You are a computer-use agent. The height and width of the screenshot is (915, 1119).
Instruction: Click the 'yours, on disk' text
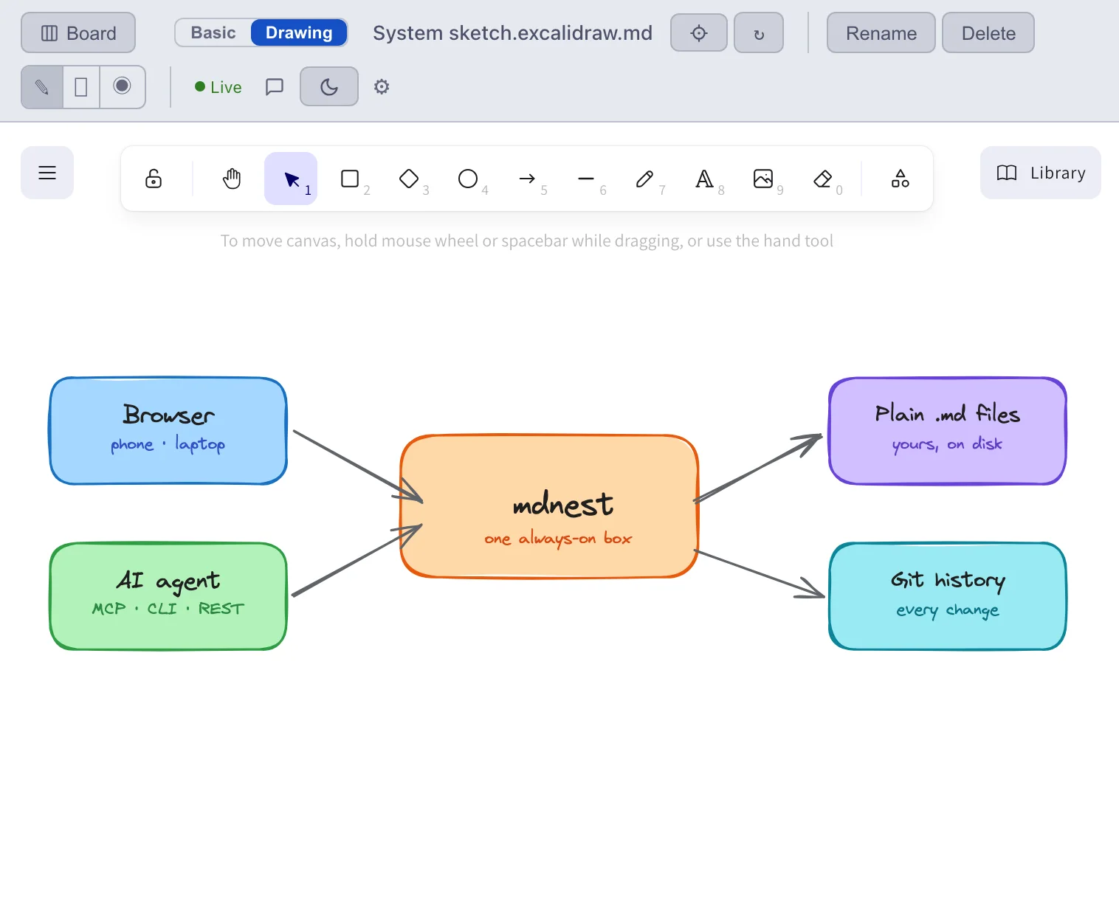click(948, 444)
